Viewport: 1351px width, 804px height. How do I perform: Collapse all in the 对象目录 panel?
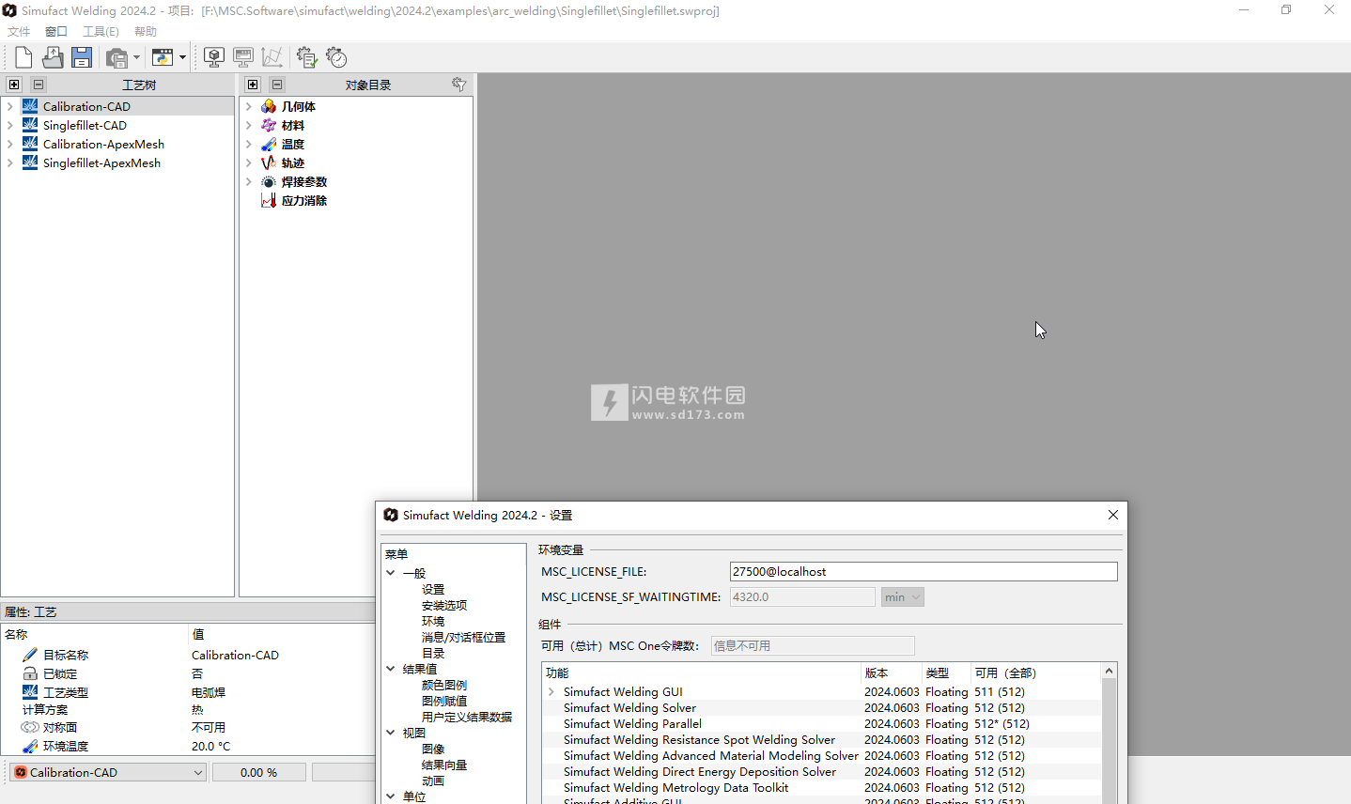pos(277,85)
